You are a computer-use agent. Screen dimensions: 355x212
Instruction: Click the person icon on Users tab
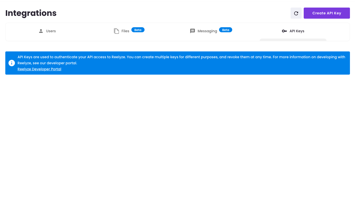(x=41, y=31)
